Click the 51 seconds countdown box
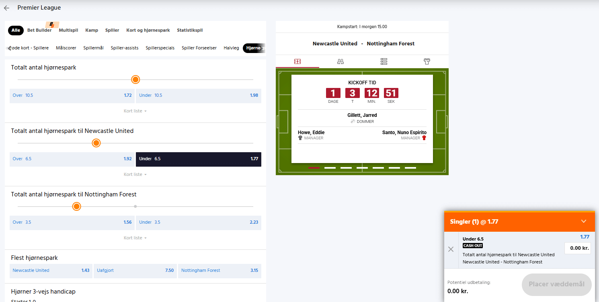This screenshot has width=599, height=302. (x=391, y=93)
